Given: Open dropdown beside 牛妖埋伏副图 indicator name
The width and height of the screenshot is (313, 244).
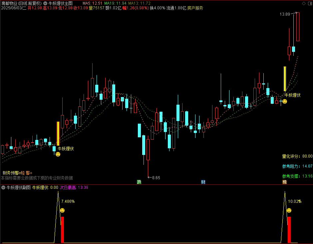Looking at the screenshot, I should pyautogui.click(x=3, y=187).
